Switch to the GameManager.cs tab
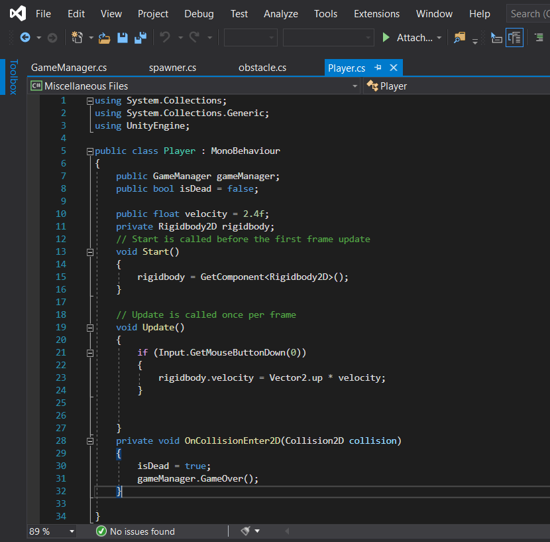This screenshot has width=550, height=542. [69, 68]
